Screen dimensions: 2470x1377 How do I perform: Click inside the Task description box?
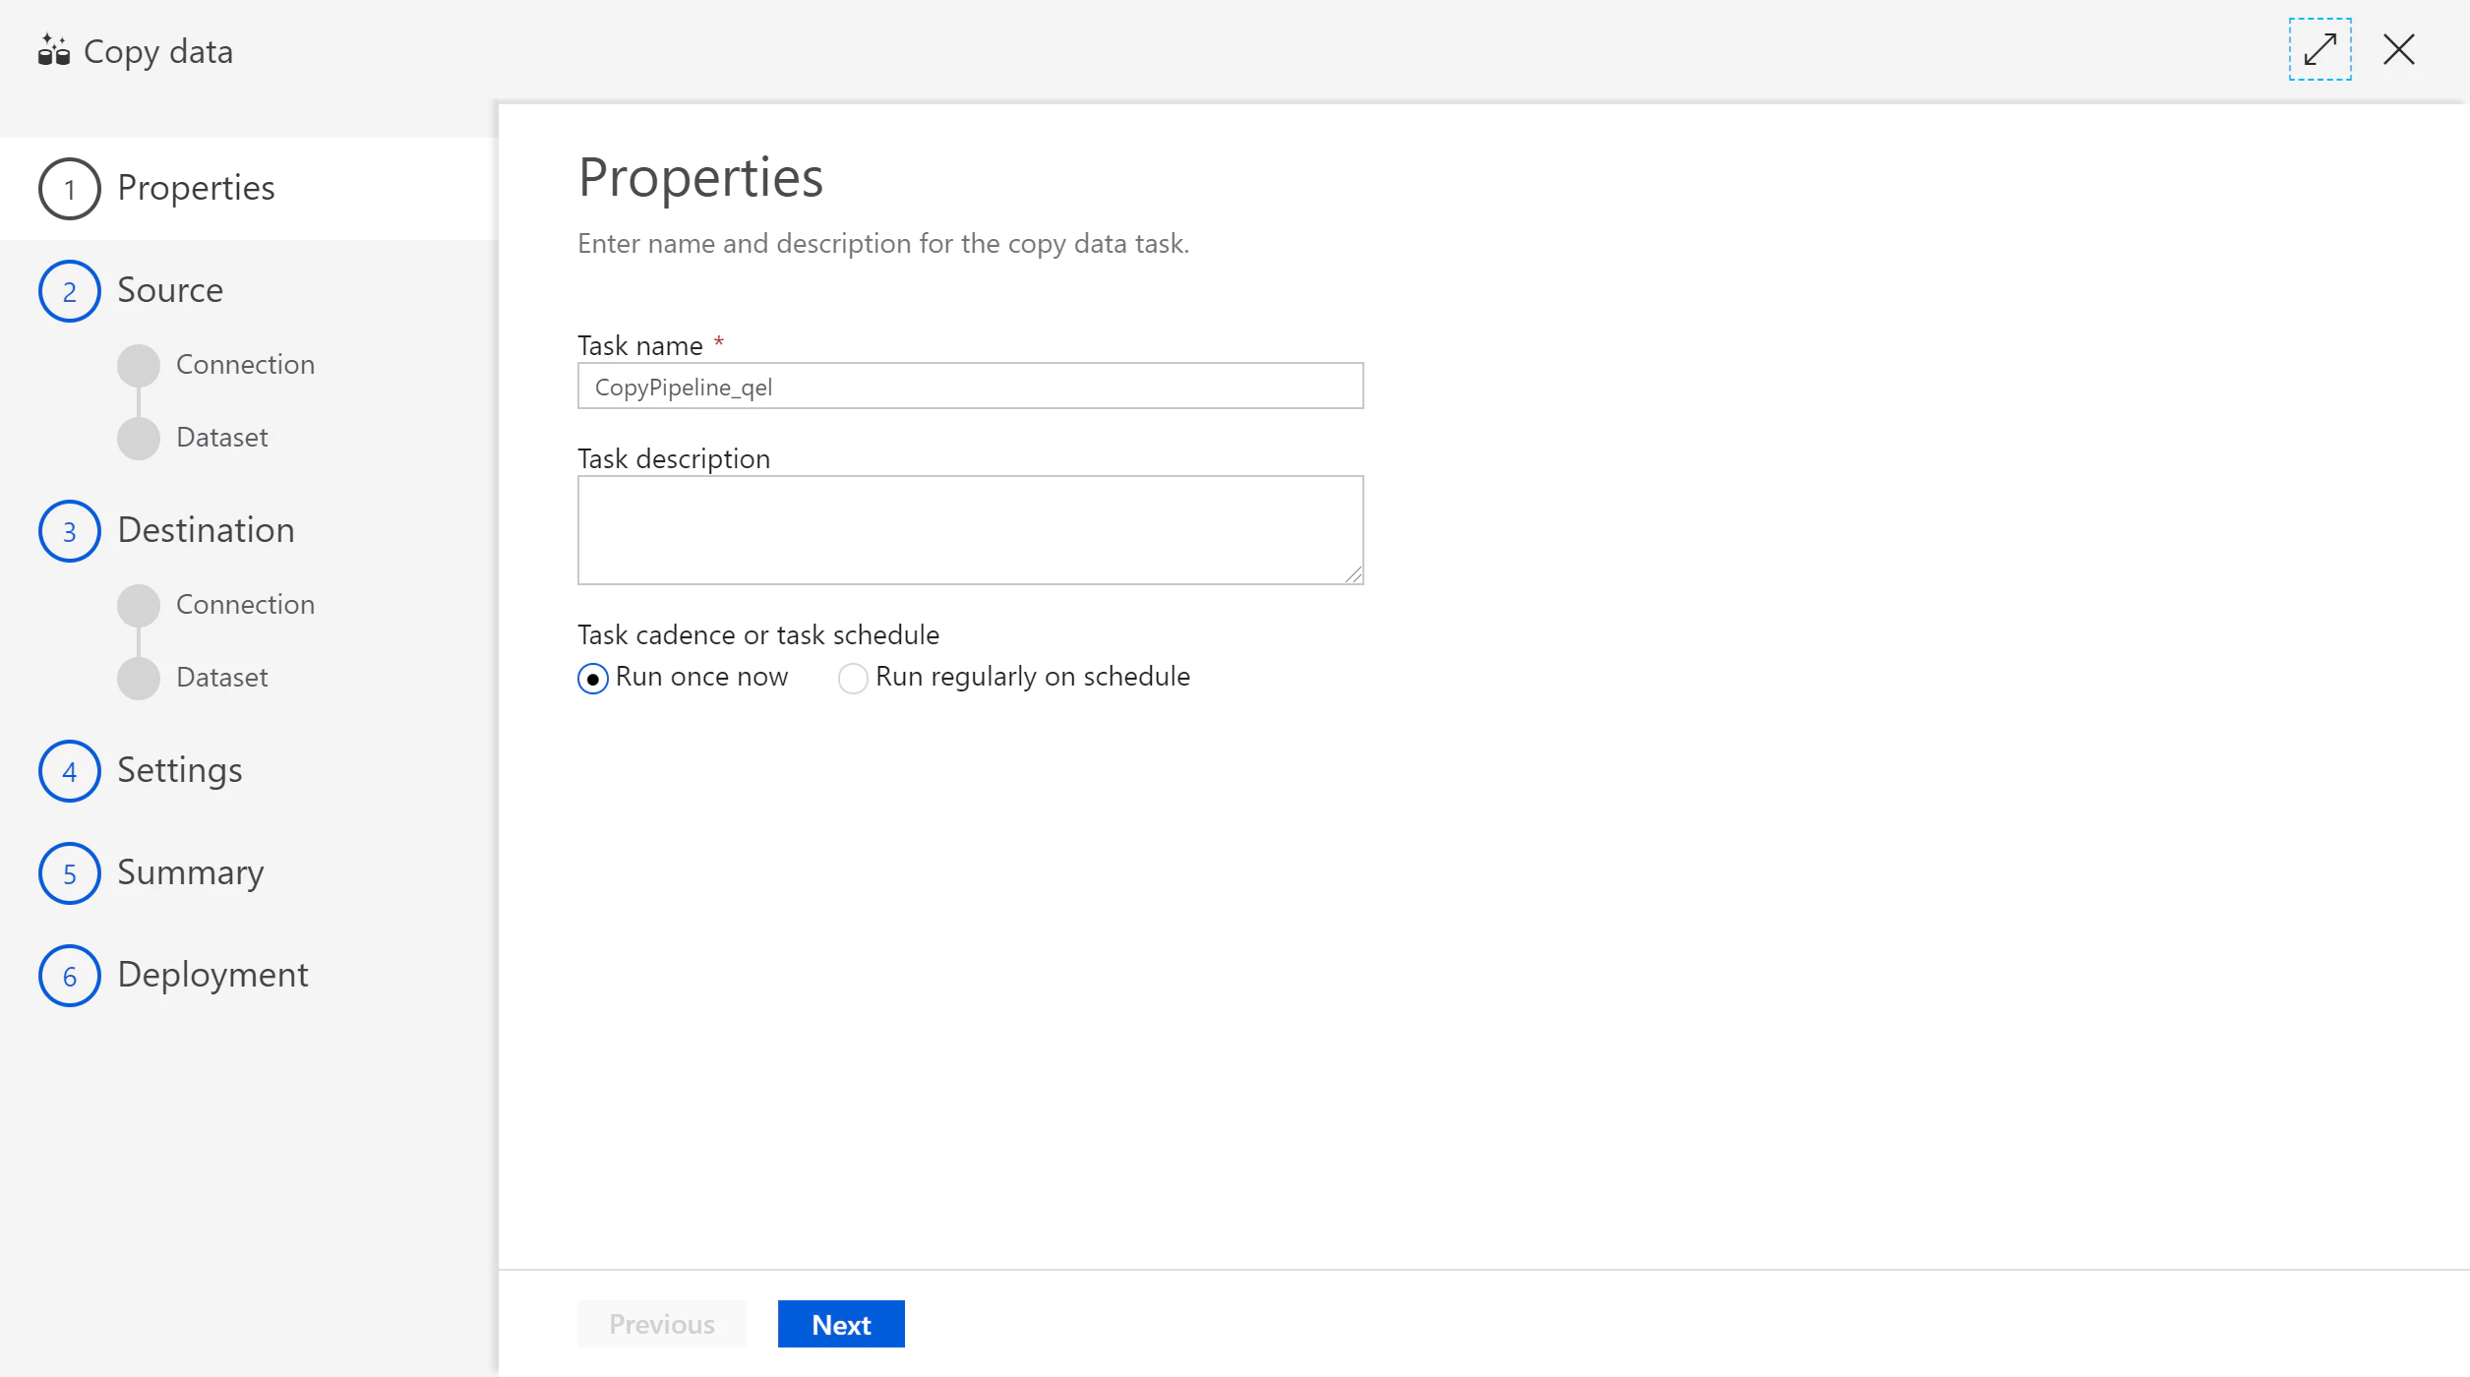pyautogui.click(x=970, y=530)
